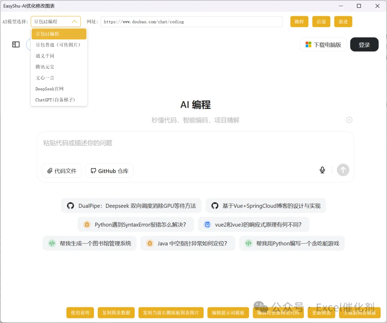Click the 更新图表 button
Viewport: 387px width, 323px height.
click(x=321, y=313)
